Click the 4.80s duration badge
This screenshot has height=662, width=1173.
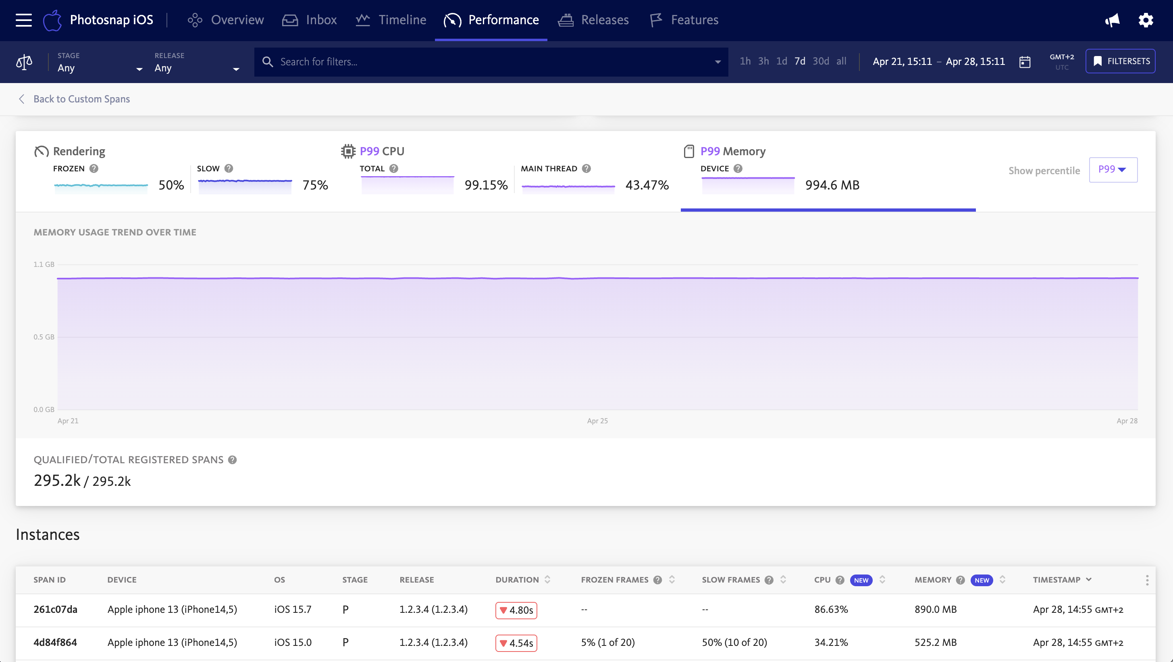(x=516, y=610)
